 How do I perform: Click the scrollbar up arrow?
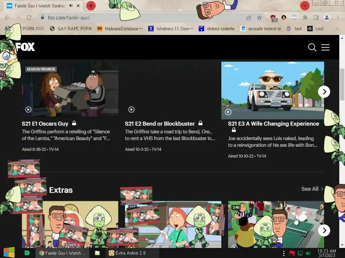[342, 38]
